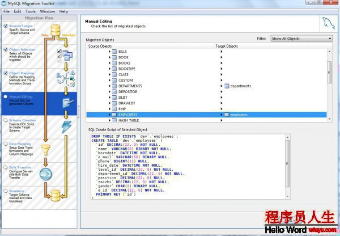Click the Summary step indicator circle
The height and width of the screenshot is (236, 340).
[6, 191]
